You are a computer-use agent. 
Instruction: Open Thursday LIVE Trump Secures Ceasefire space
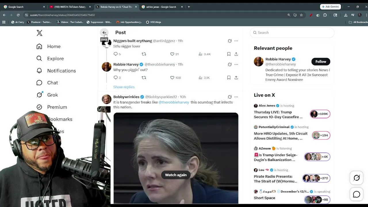[278, 114]
